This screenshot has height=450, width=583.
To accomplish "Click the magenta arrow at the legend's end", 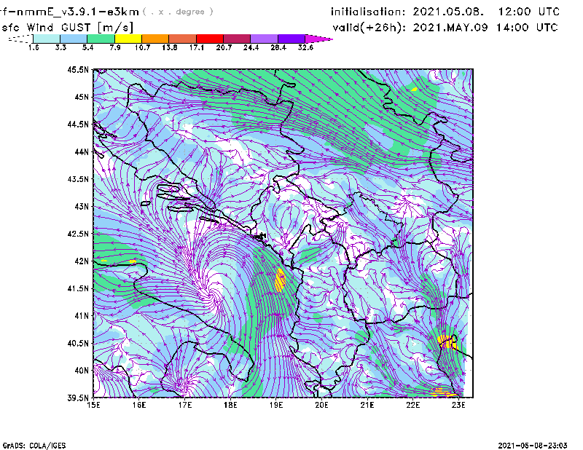I will (x=318, y=39).
